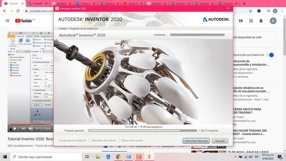The height and width of the screenshot is (161, 286).
Task: Go back in Chrome browser
Action: [x=5, y=11]
